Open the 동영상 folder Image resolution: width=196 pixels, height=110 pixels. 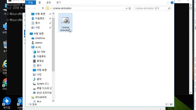point(40,61)
